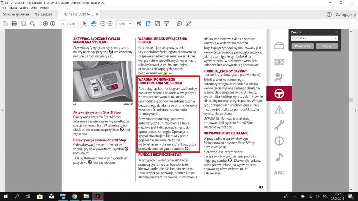Send file by email envelope icon
The height and width of the screenshot is (201, 358).
[23, 24]
